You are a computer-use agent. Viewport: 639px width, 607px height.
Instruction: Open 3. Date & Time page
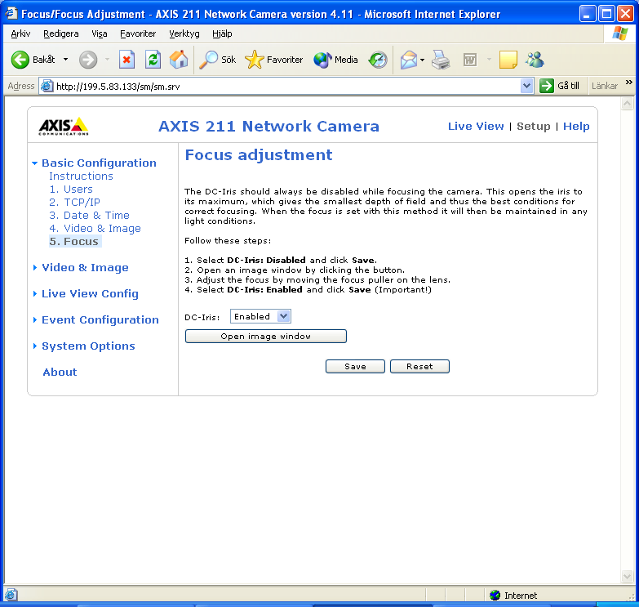89,216
